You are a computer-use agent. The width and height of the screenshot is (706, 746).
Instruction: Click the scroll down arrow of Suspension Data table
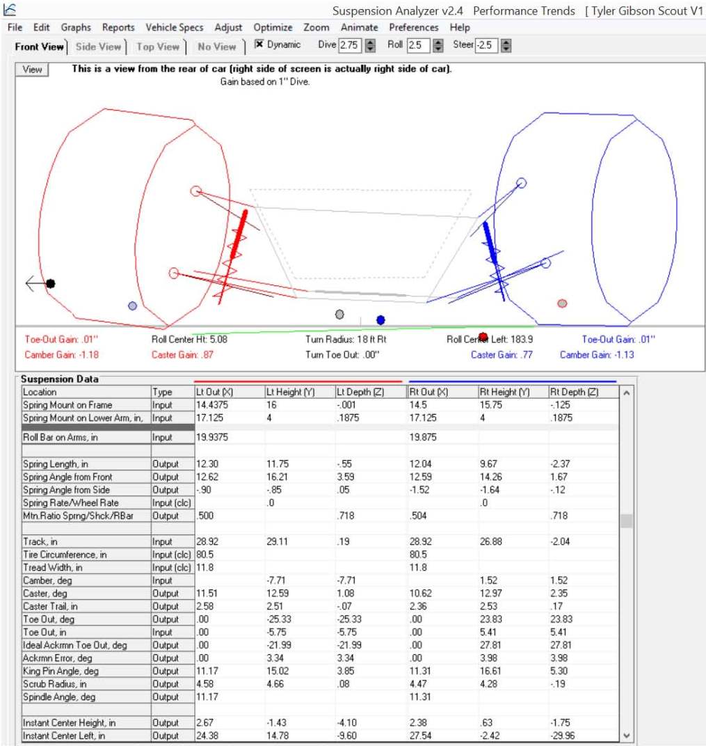pos(627,736)
